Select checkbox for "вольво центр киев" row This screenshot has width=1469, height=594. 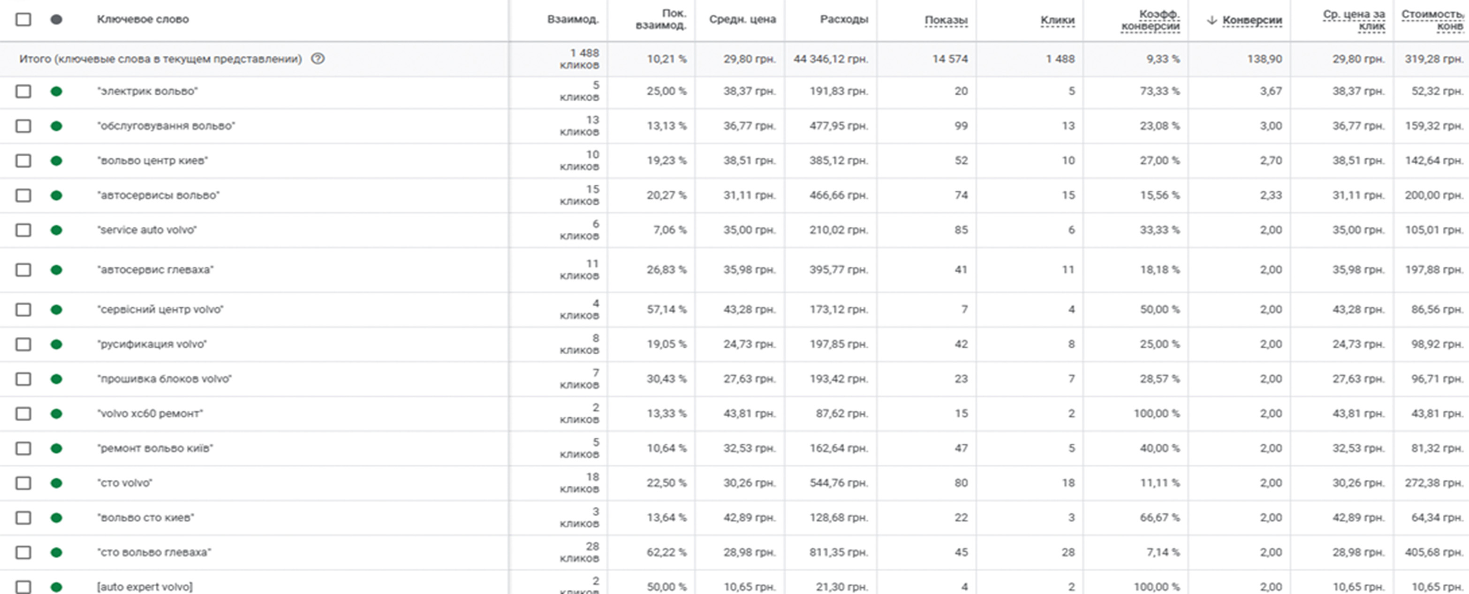point(23,161)
